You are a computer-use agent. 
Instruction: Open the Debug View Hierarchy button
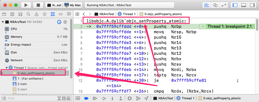tap(130, 98)
